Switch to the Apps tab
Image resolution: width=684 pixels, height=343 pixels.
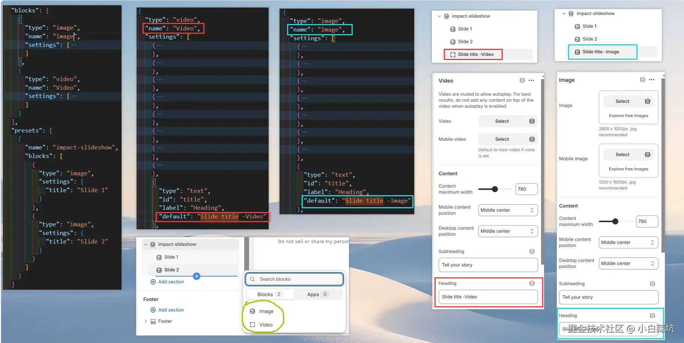tap(318, 295)
